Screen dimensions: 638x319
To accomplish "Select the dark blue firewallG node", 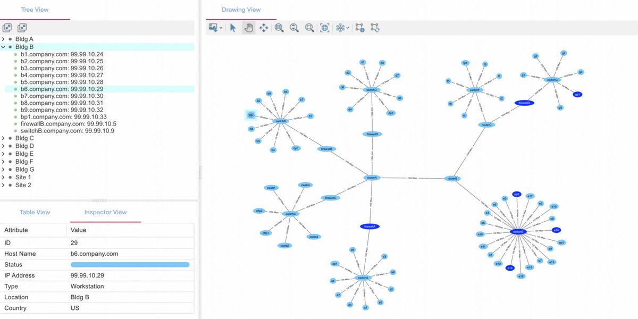I will tap(524, 103).
